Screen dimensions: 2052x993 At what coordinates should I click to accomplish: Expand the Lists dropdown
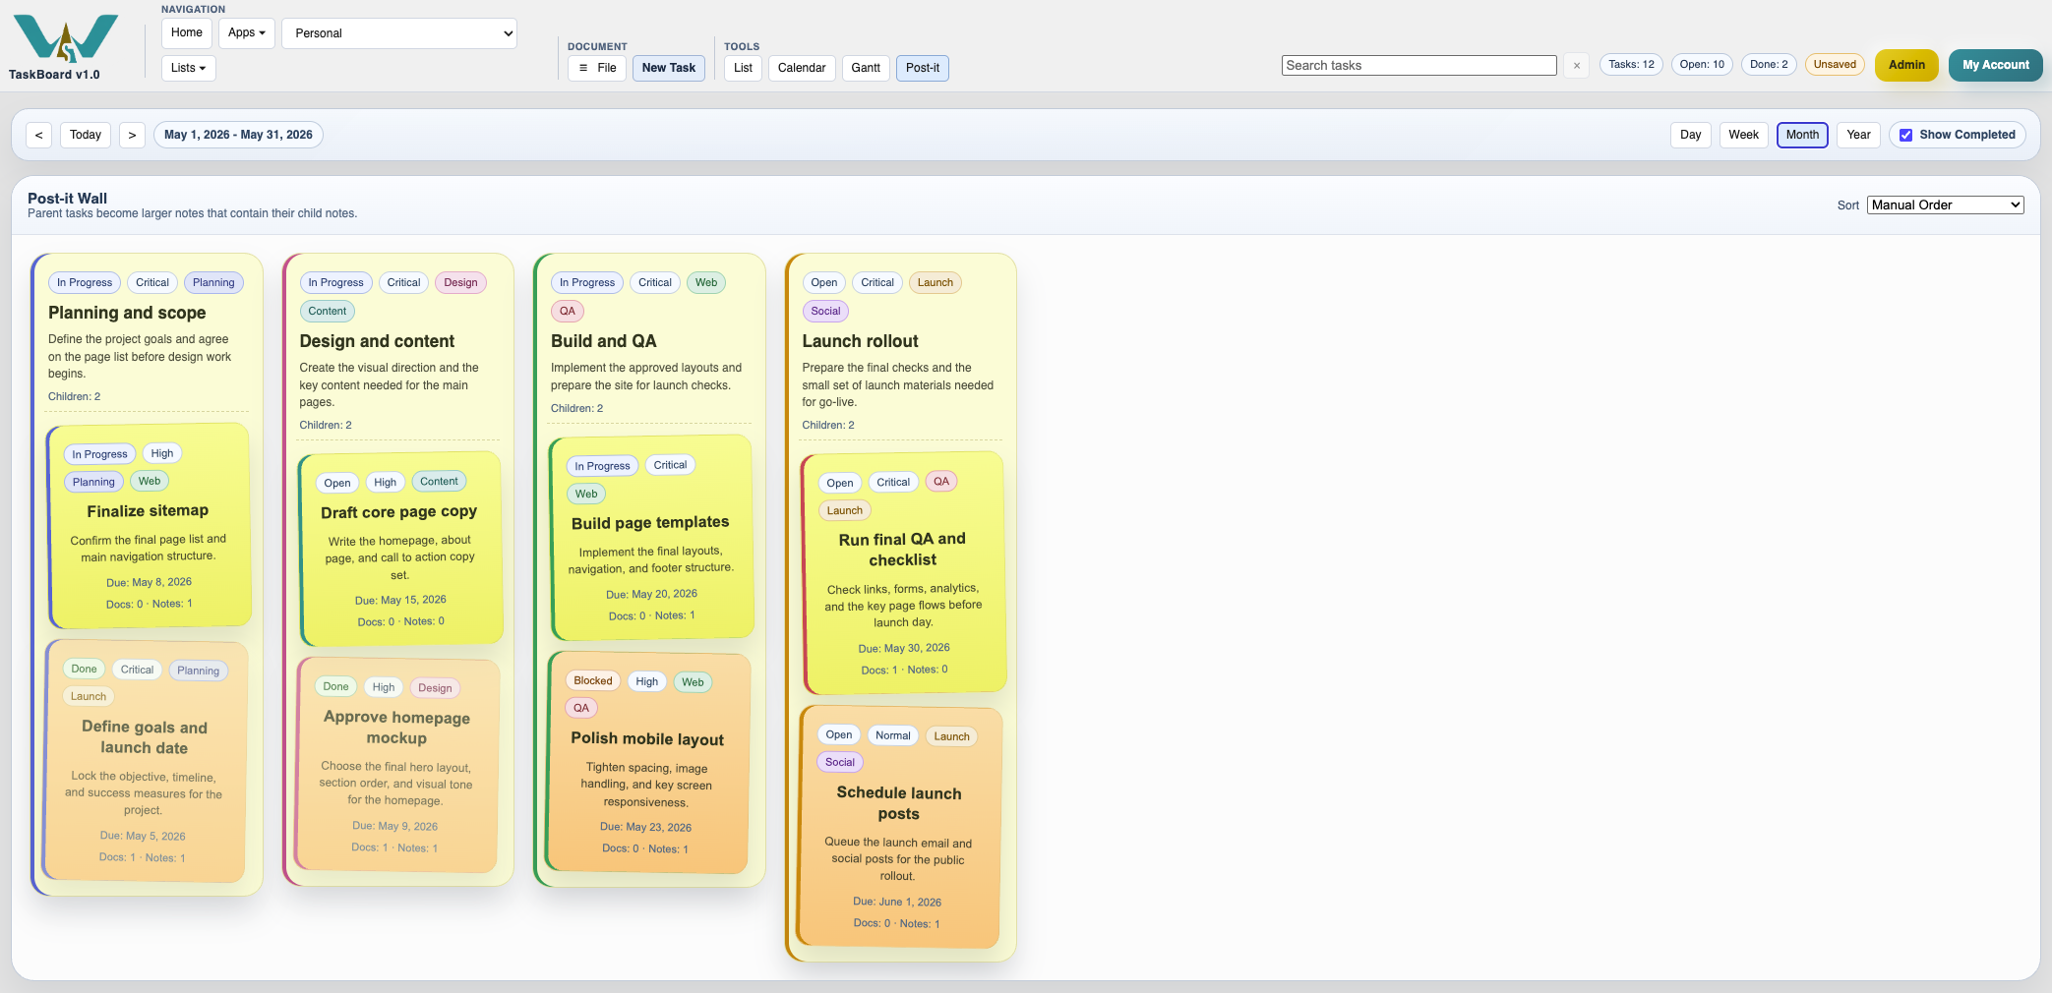point(188,68)
